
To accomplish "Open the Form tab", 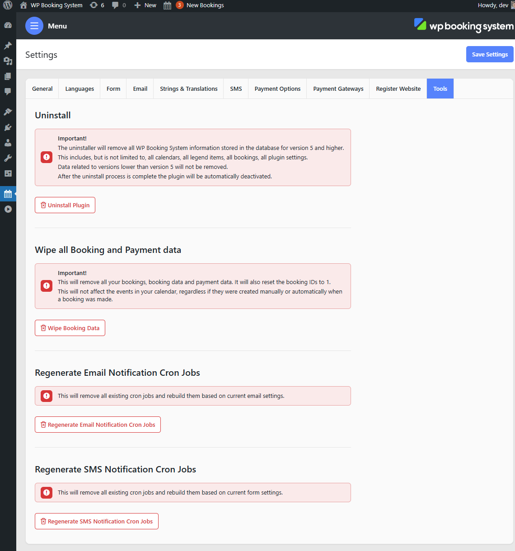I will (x=113, y=89).
